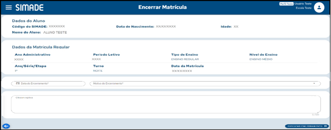Click the Nome do Aluno label
Image resolution: width=331 pixels, height=130 pixels.
26,33
